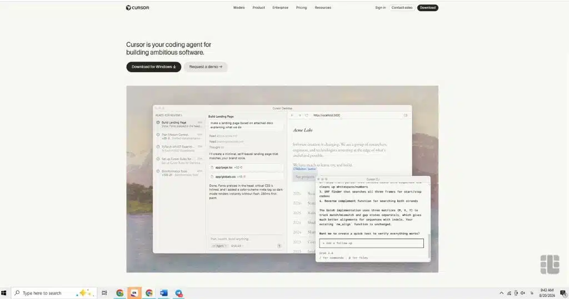The height and width of the screenshot is (299, 569).
Task: Click the icon at the URL bar's right end
Action: tap(405, 115)
